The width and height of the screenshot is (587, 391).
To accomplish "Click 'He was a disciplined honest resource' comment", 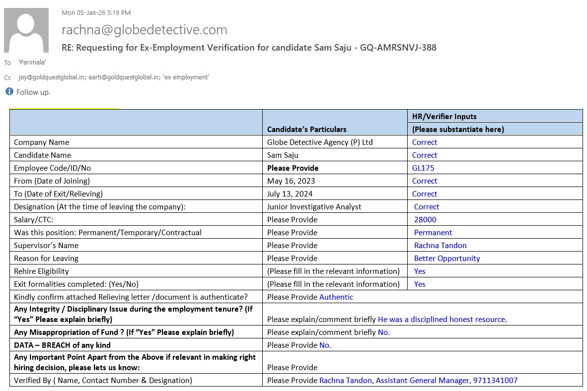I will (x=442, y=320).
